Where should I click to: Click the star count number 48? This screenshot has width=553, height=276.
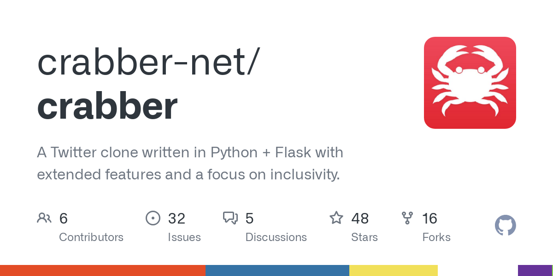(x=360, y=218)
